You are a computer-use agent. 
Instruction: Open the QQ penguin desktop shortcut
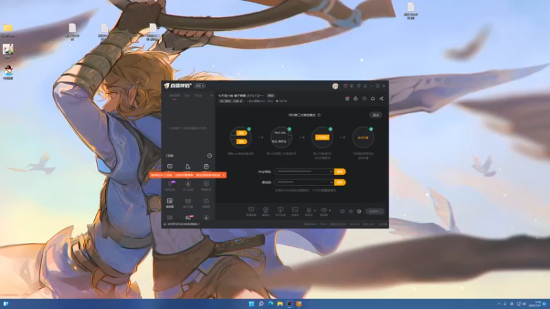[x=8, y=73]
